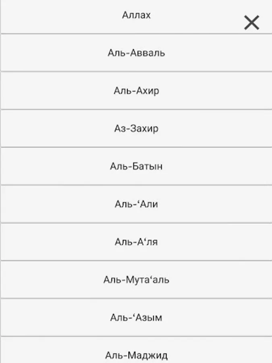The image size is (272, 363).
Task: Open the Аль-Ахир item
Action: [x=136, y=91]
